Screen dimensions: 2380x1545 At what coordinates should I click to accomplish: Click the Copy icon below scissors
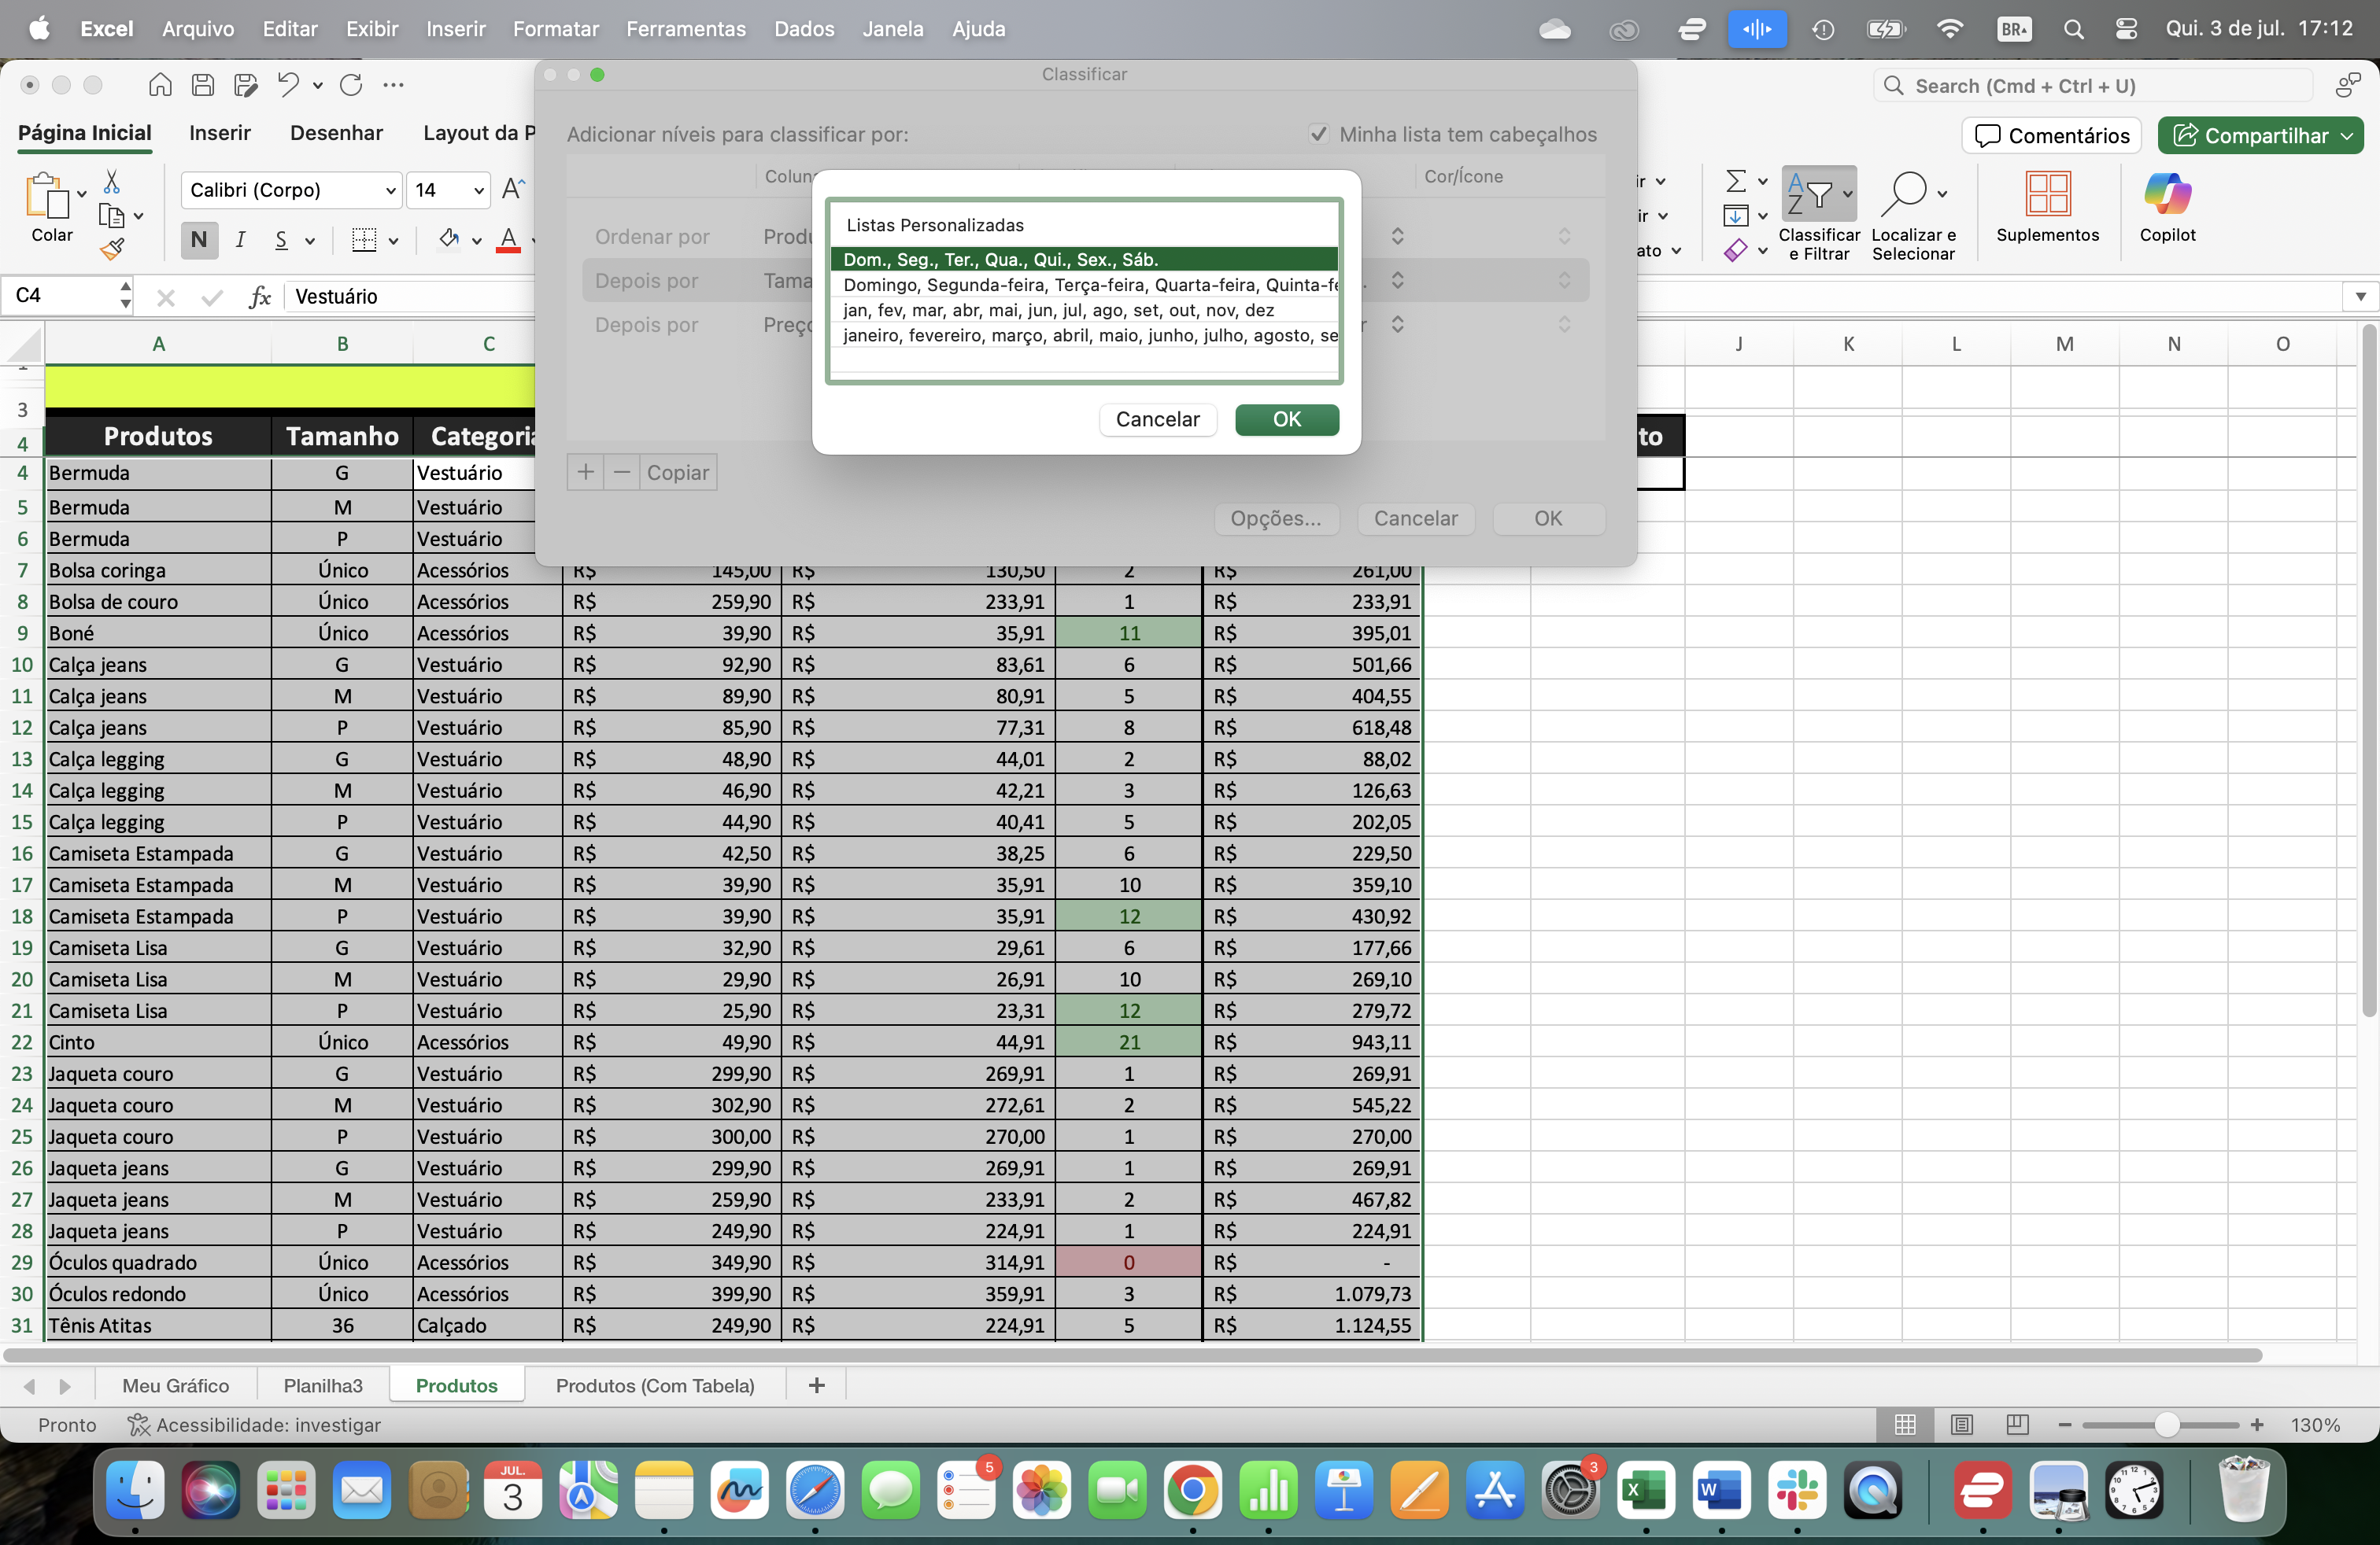click(x=112, y=215)
